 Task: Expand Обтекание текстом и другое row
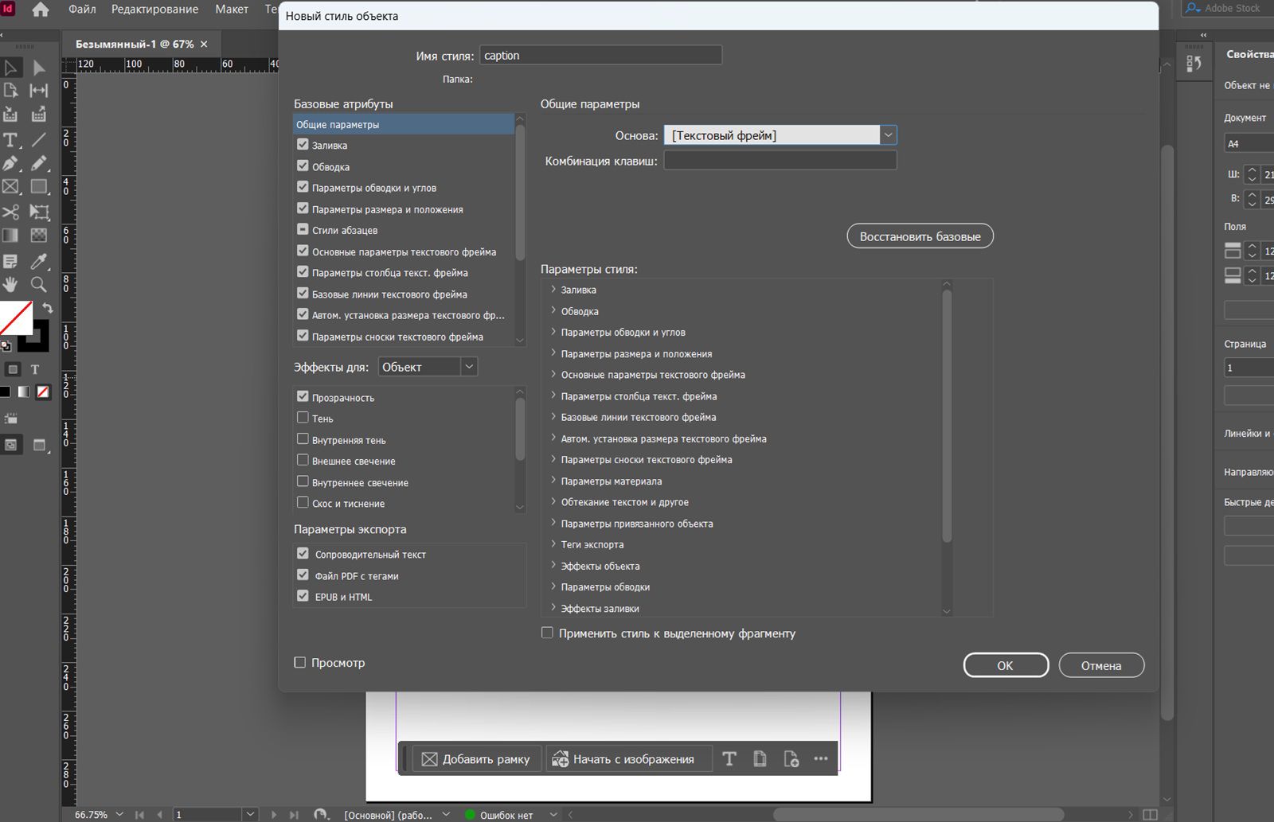[553, 502]
